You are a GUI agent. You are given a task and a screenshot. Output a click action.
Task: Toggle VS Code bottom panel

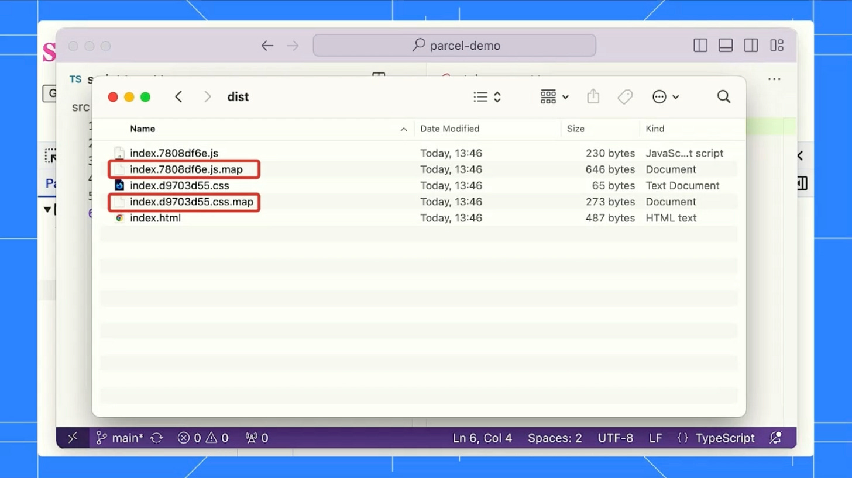coord(726,46)
